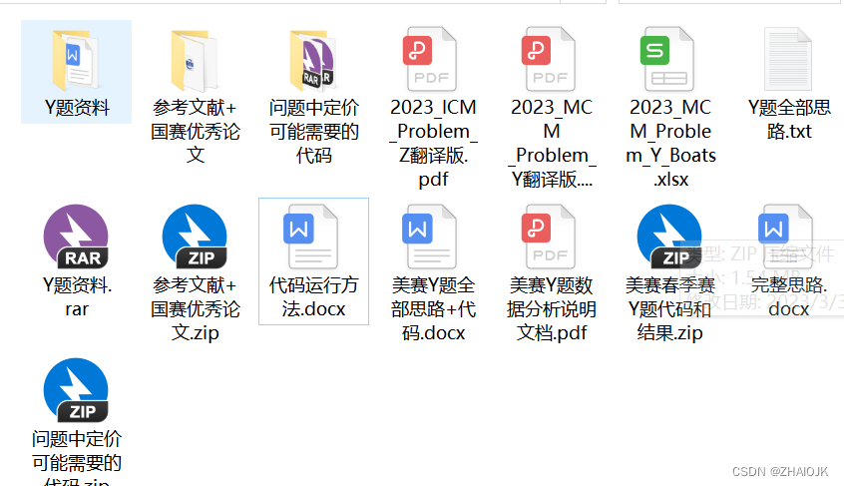Click the 完整思路.docx file name
This screenshot has width=844, height=486.
(789, 297)
